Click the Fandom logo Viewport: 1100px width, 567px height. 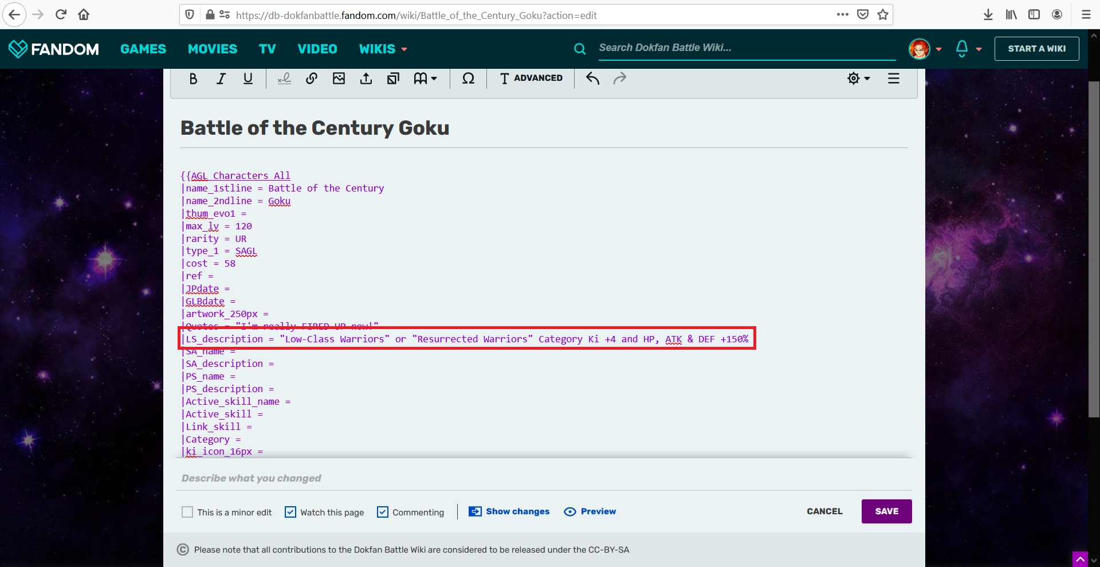[54, 49]
